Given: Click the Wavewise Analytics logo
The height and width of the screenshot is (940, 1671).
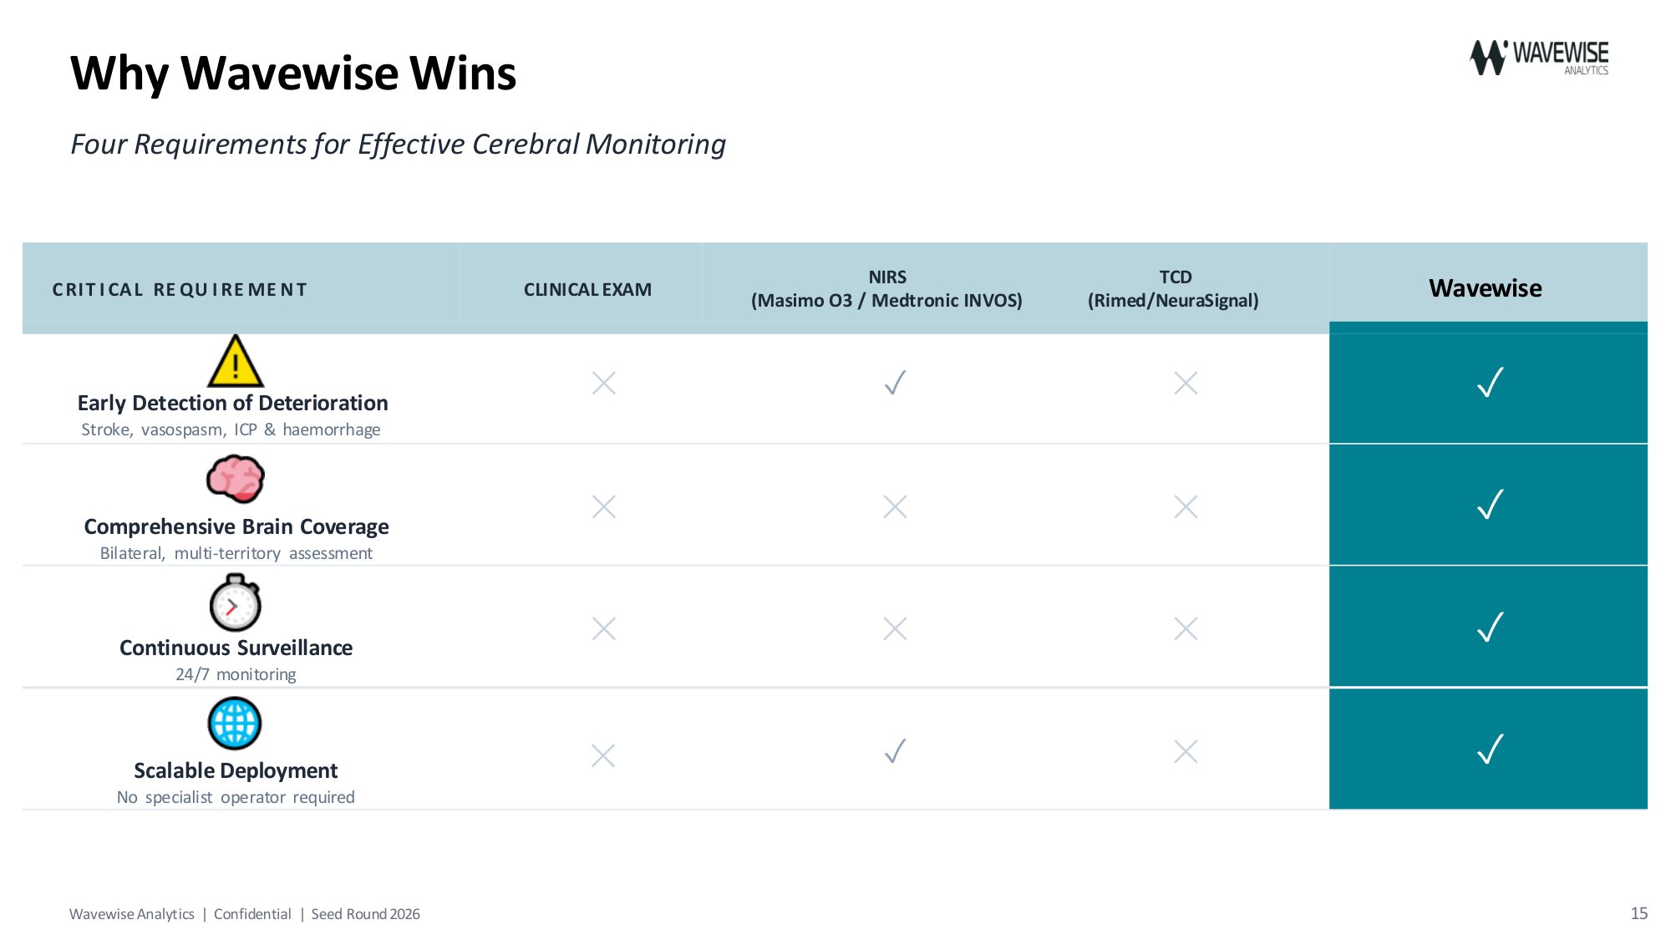Looking at the screenshot, I should tap(1539, 58).
